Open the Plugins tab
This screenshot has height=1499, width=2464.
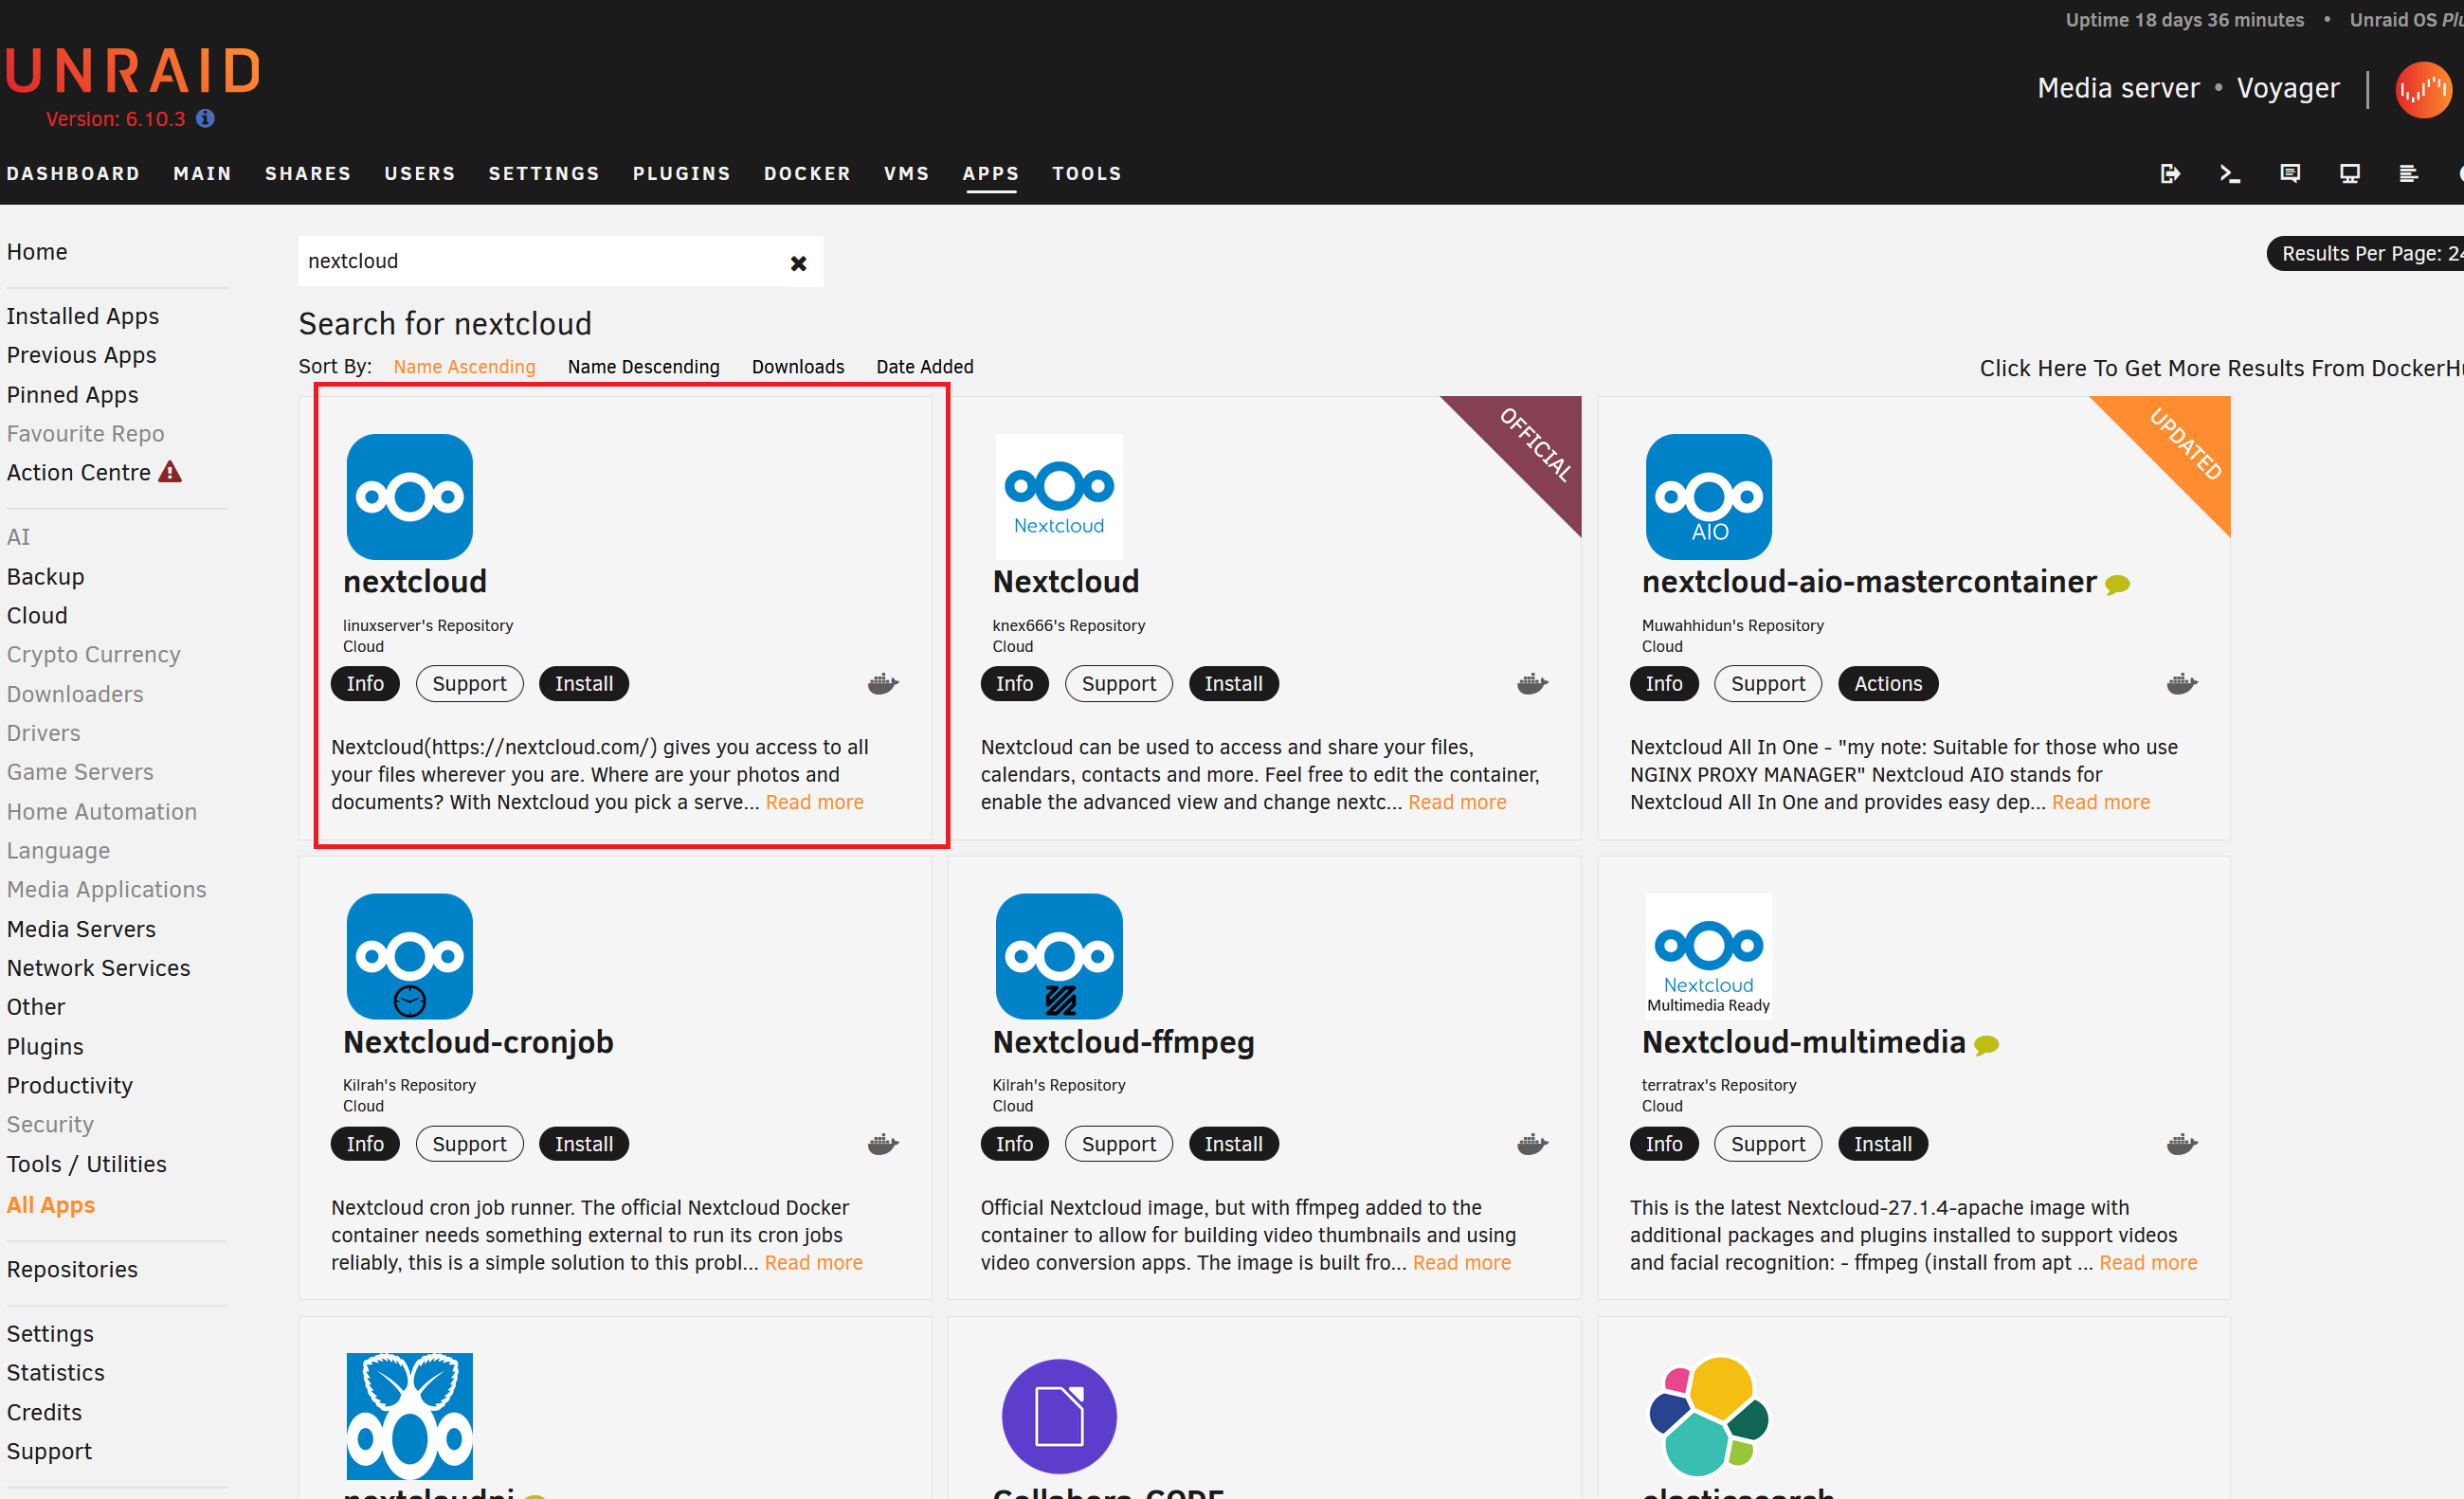[x=681, y=173]
